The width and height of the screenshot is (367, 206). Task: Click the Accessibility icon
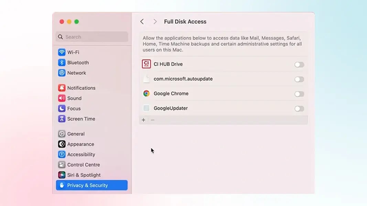pyautogui.click(x=62, y=154)
